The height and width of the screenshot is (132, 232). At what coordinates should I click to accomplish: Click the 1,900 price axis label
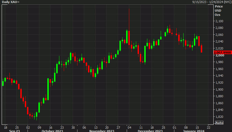pyautogui.click(x=219, y=89)
